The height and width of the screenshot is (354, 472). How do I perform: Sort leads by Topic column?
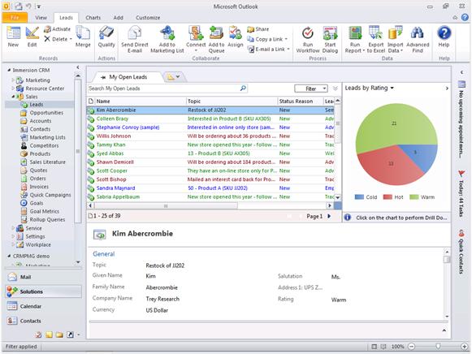coord(232,101)
